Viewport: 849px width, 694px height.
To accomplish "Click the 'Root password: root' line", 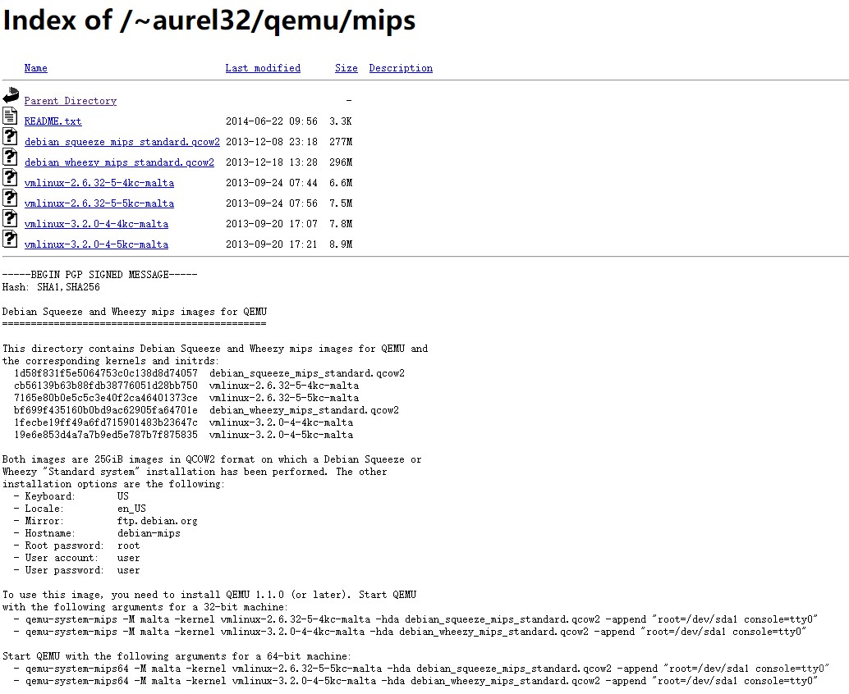I will coord(77,546).
